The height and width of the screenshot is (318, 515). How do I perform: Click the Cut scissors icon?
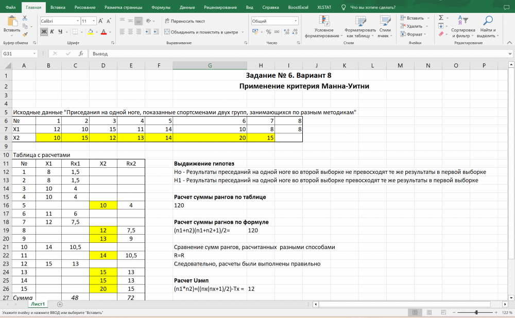[x=25, y=18]
